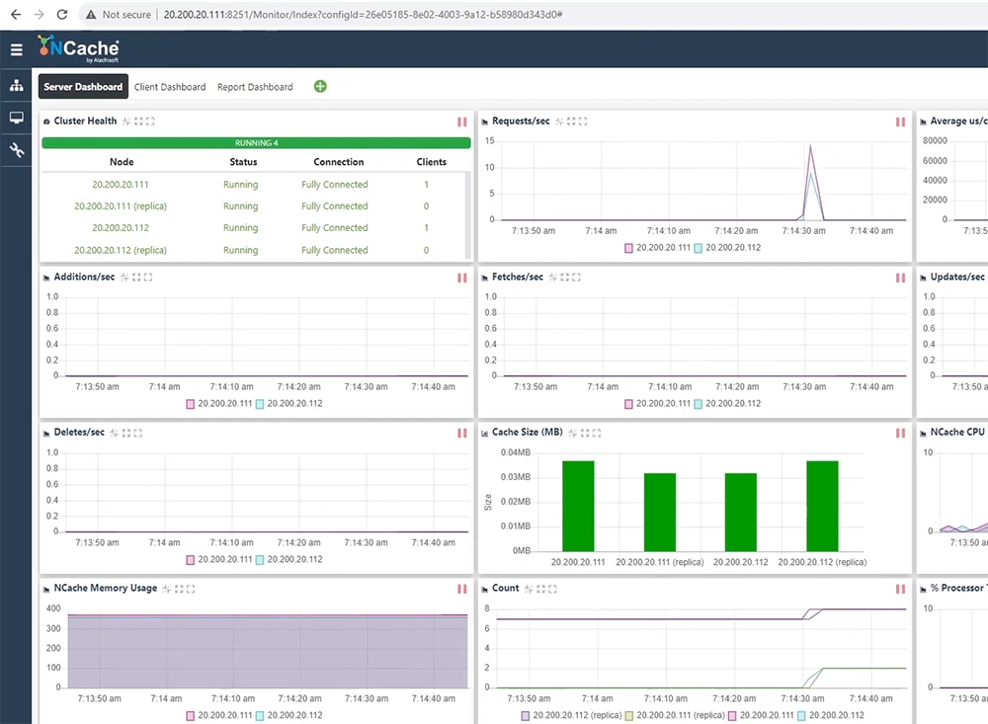Click the Not secure warning icon
The width and height of the screenshot is (988, 724).
coord(91,15)
